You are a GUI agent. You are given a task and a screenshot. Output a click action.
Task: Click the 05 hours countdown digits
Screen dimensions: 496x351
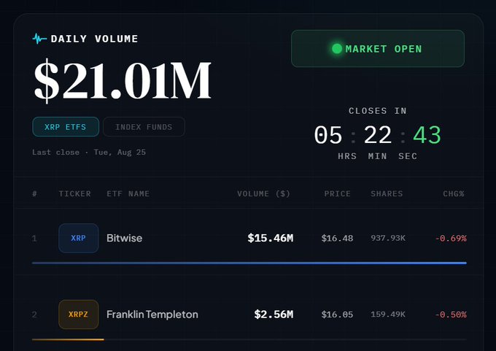(x=328, y=135)
